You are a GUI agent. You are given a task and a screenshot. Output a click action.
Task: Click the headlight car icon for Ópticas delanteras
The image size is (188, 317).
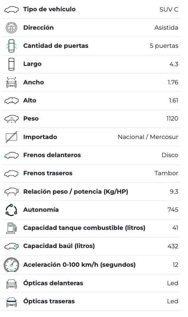12,283
